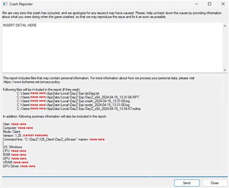Click the bohemia.net privacy-policy URL text

coord(32,82)
